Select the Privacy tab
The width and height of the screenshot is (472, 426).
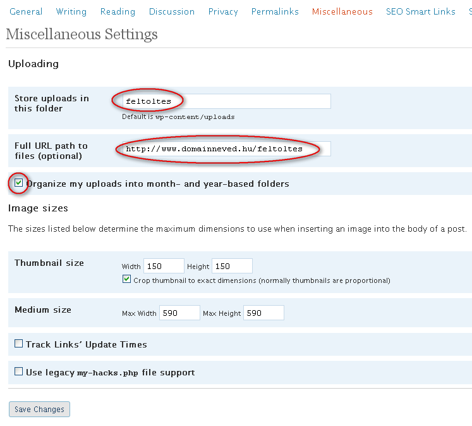(x=223, y=11)
